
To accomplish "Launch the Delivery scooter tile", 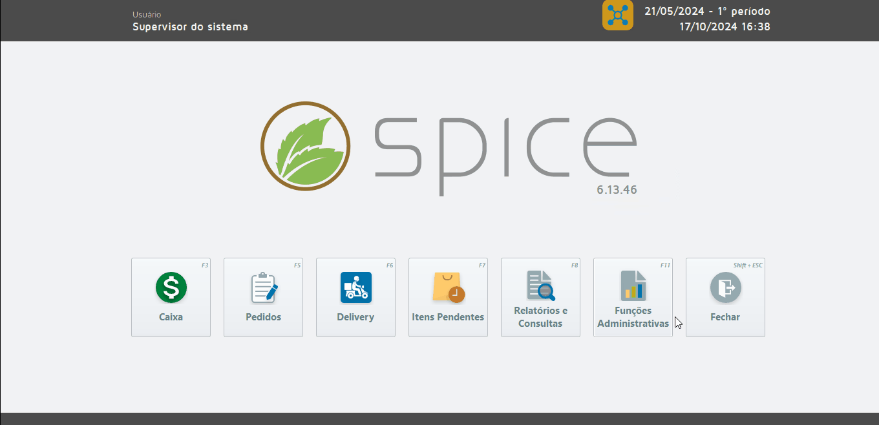I will [355, 298].
